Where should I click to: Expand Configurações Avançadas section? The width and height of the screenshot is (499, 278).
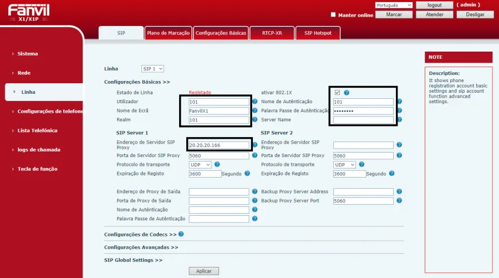141,247
